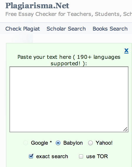
Task: Click the 'Babylon' text label
Action: point(73,143)
